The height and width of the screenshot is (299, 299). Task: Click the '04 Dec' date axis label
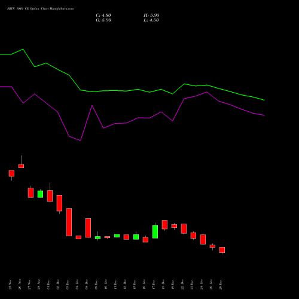[77, 285]
